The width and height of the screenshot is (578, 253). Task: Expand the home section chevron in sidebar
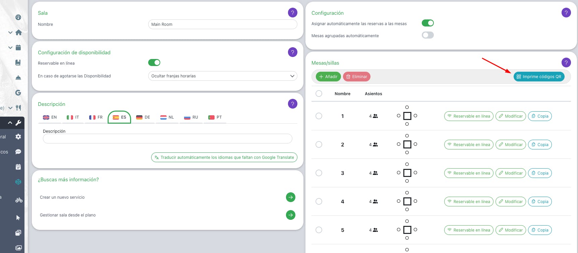(x=10, y=33)
